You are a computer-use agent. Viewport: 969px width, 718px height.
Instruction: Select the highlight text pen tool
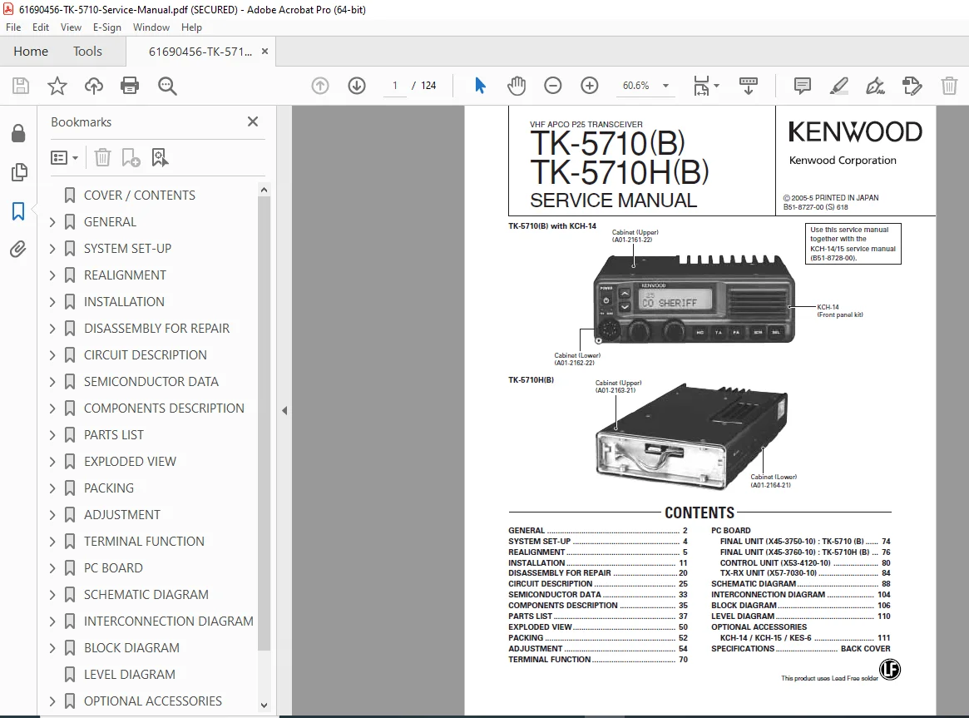coord(838,86)
